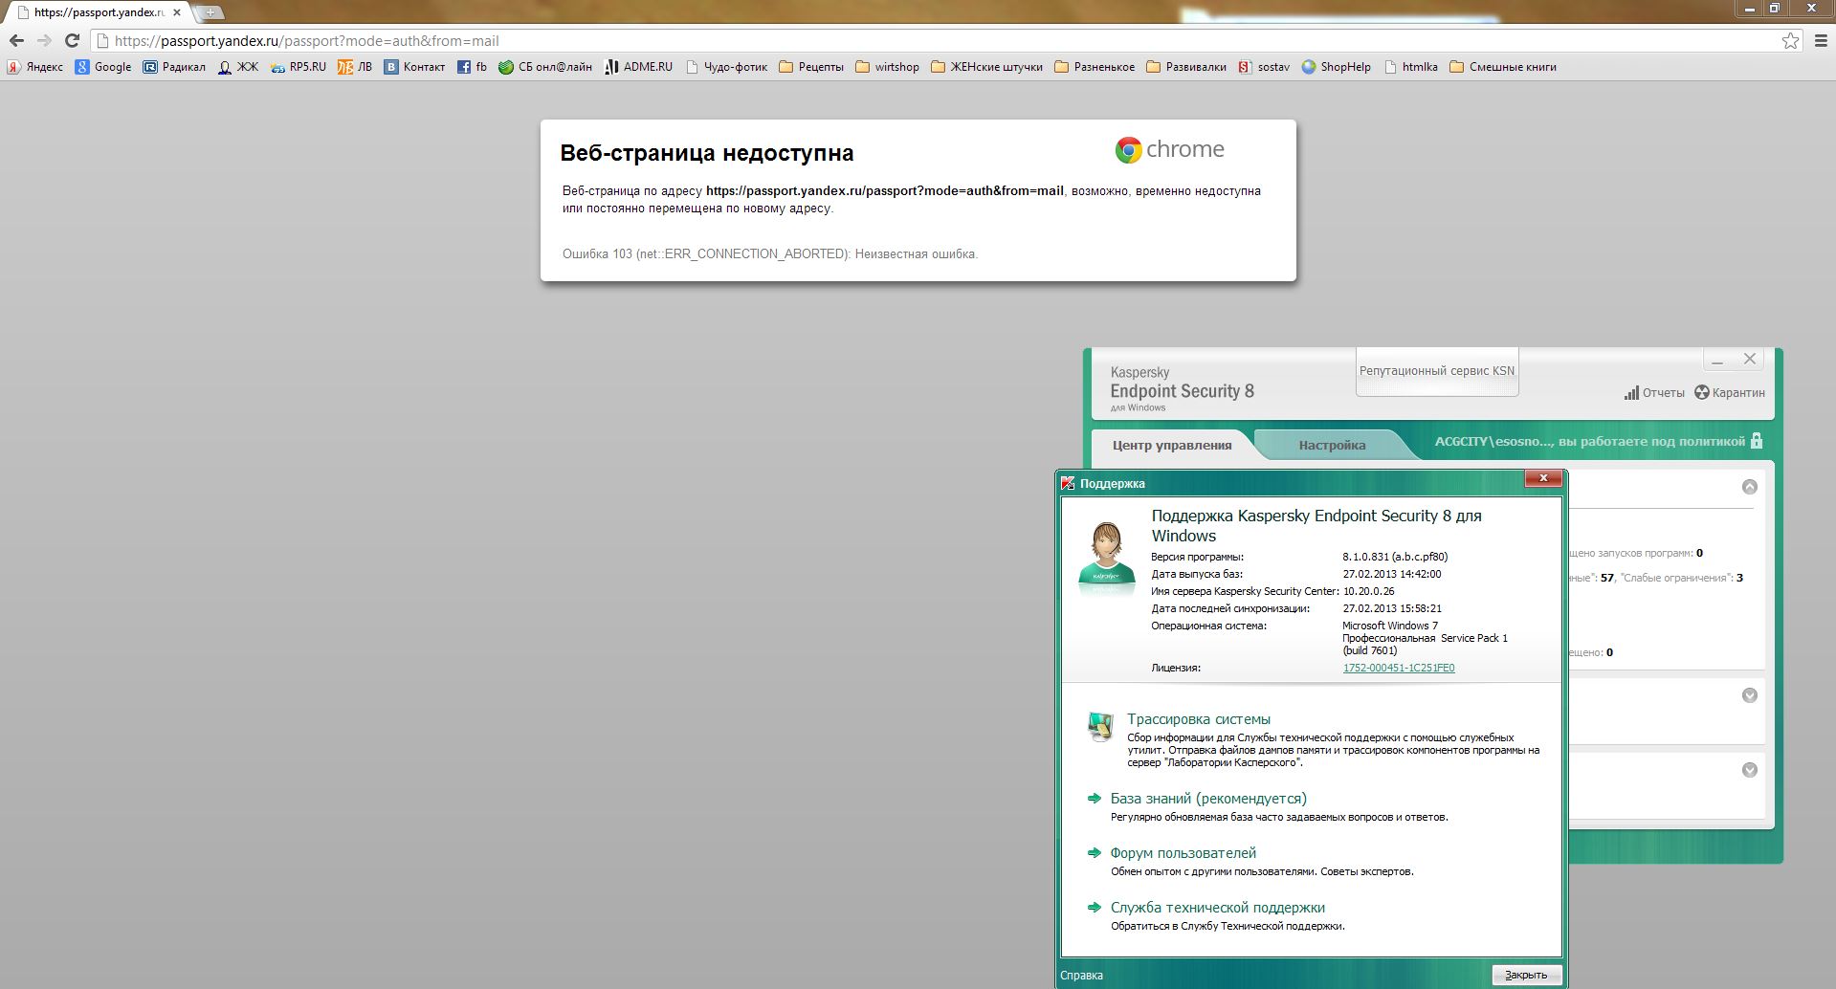Open Трассировка системы link

click(x=1199, y=719)
